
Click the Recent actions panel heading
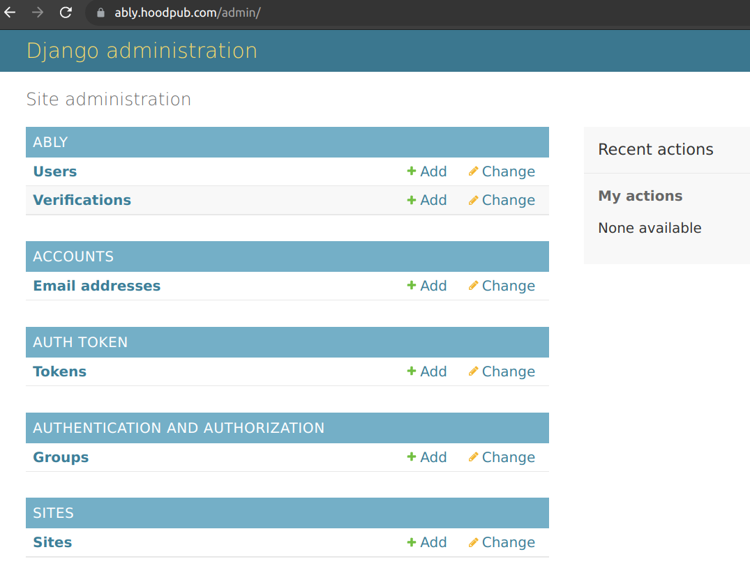click(656, 149)
